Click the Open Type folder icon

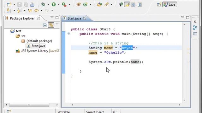point(99,4)
